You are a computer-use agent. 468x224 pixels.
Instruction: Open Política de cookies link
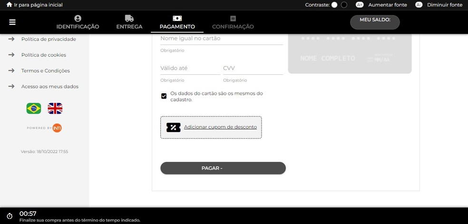tap(44, 55)
